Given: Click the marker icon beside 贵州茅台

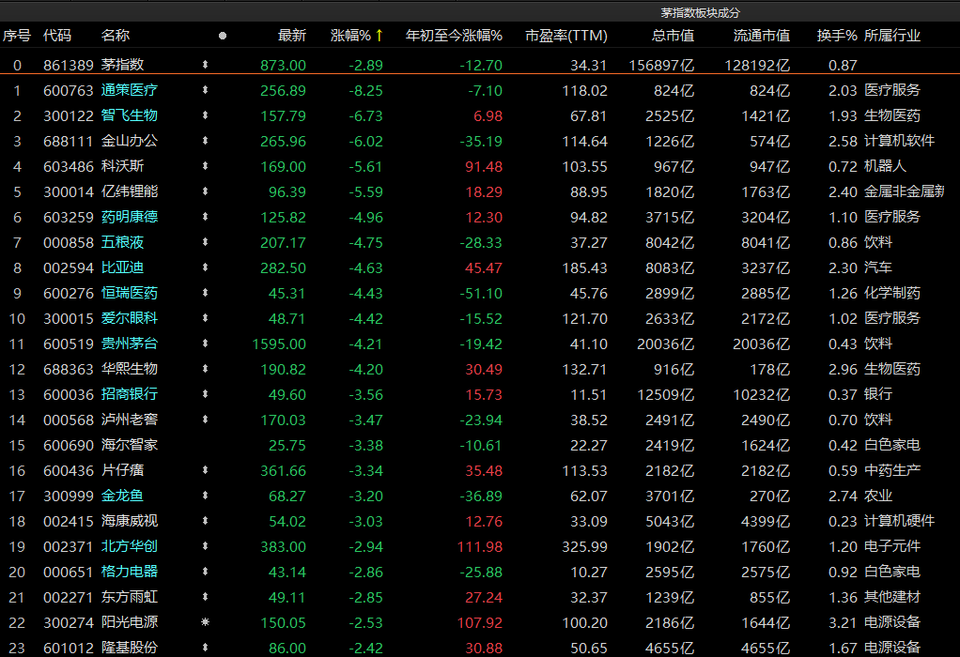Looking at the screenshot, I should coord(205,344).
